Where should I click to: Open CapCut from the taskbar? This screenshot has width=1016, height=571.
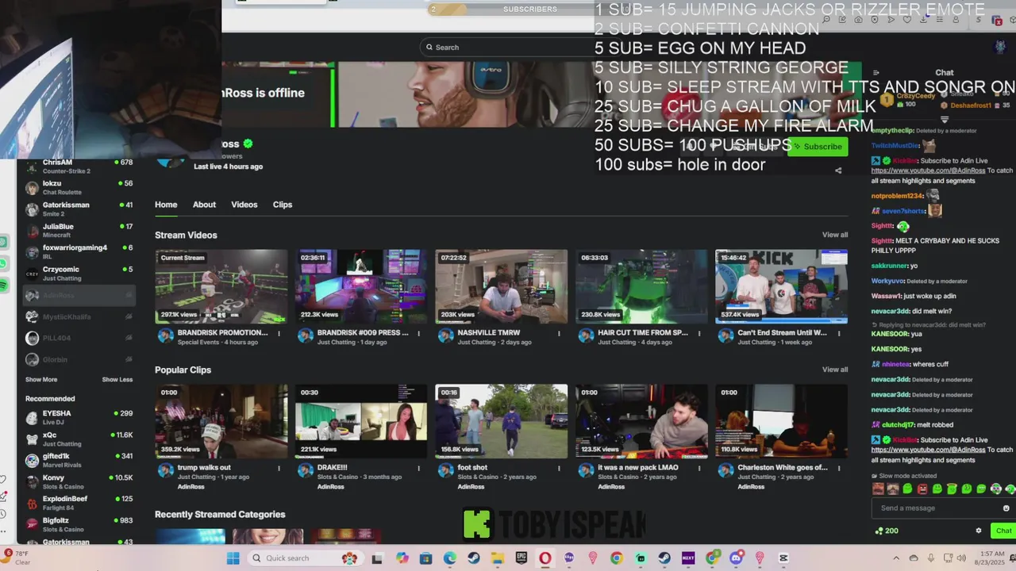[783, 558]
